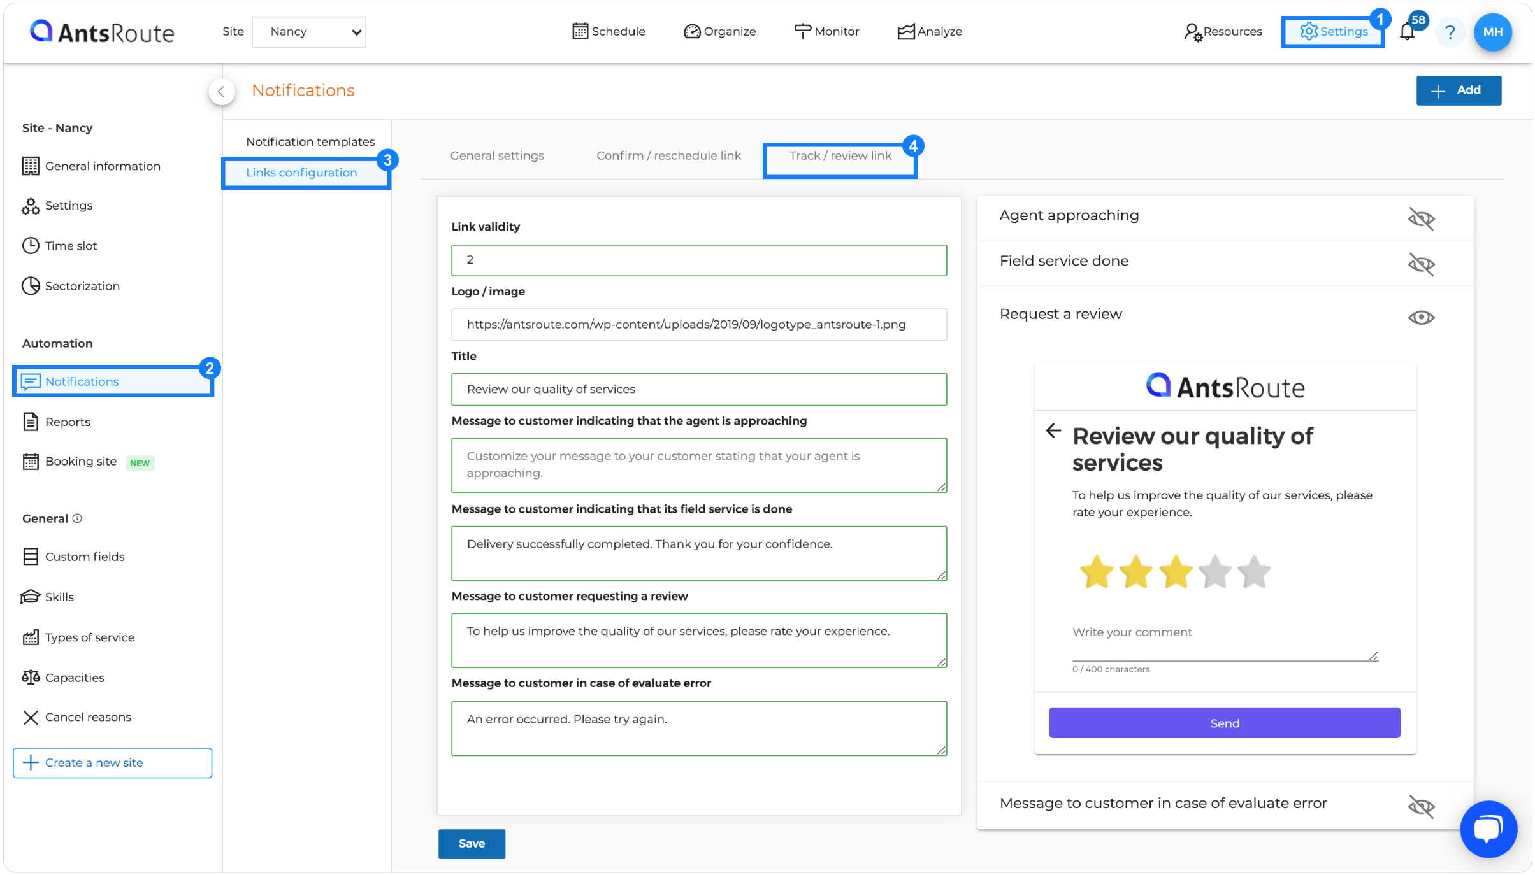Show the evaluate error message preview
1535x875 pixels.
pos(1421,807)
